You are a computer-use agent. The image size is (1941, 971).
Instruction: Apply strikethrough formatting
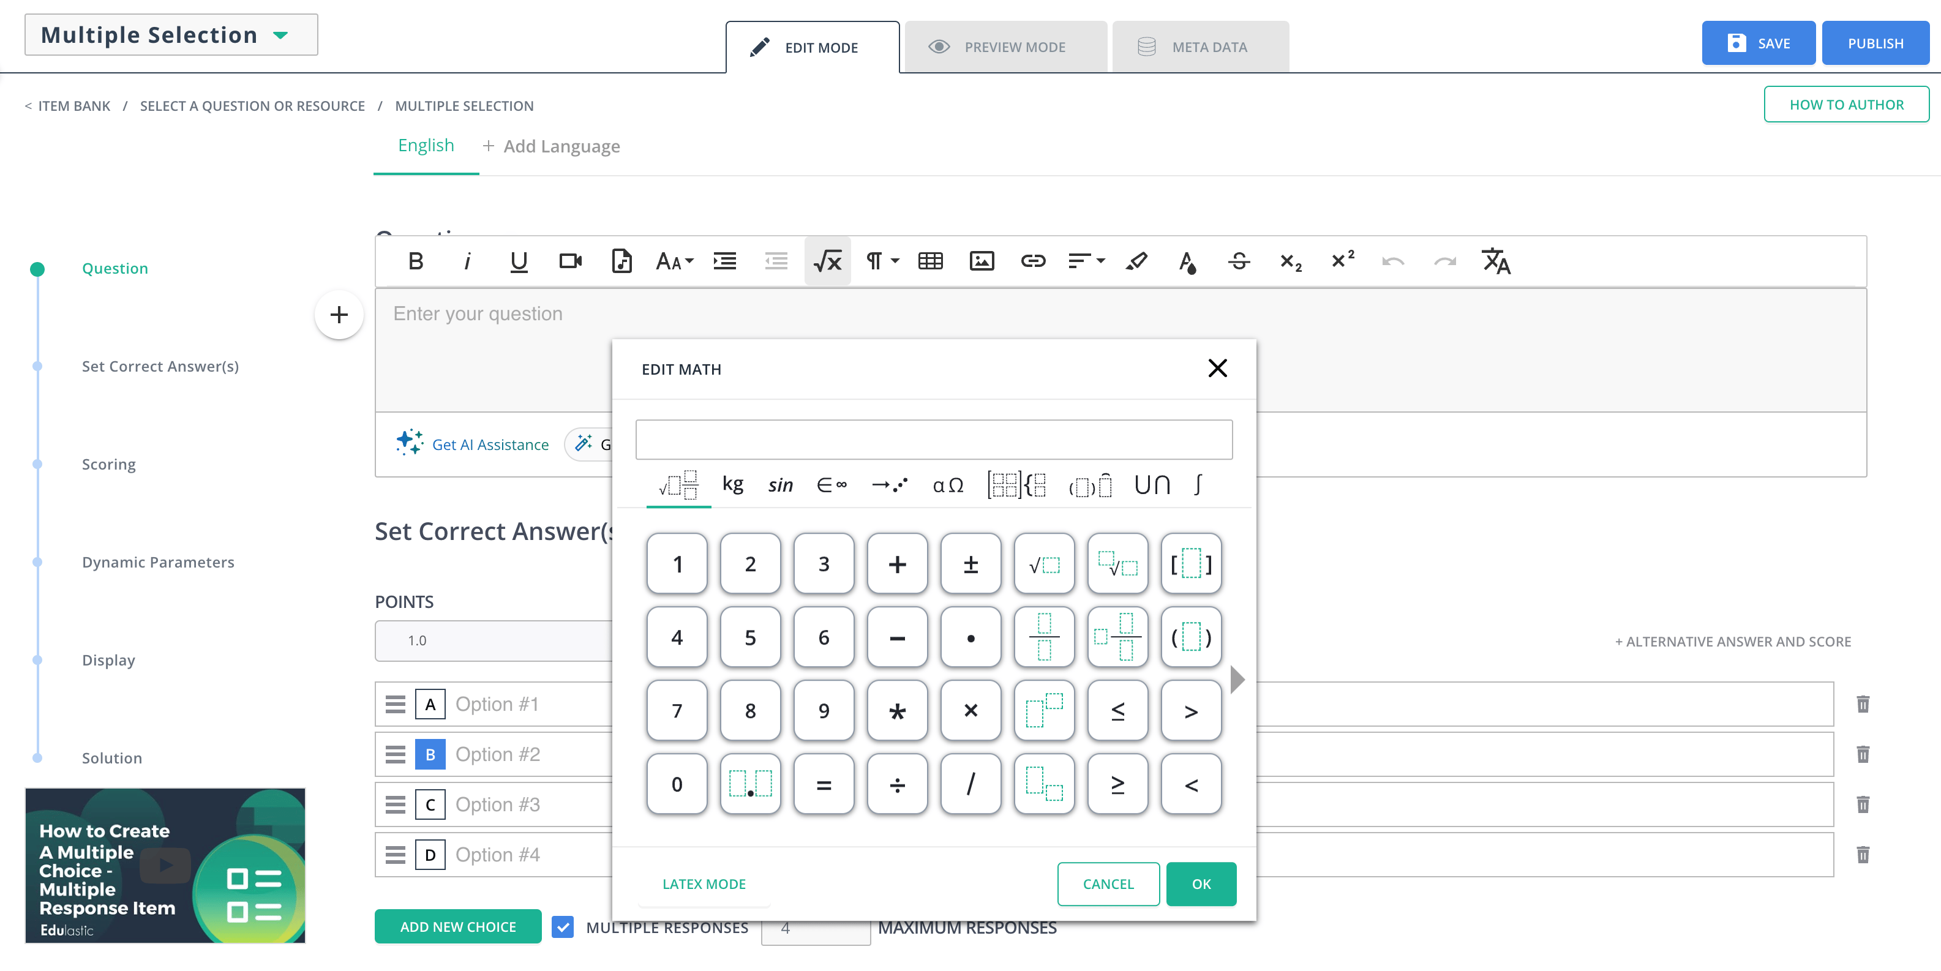coord(1239,261)
